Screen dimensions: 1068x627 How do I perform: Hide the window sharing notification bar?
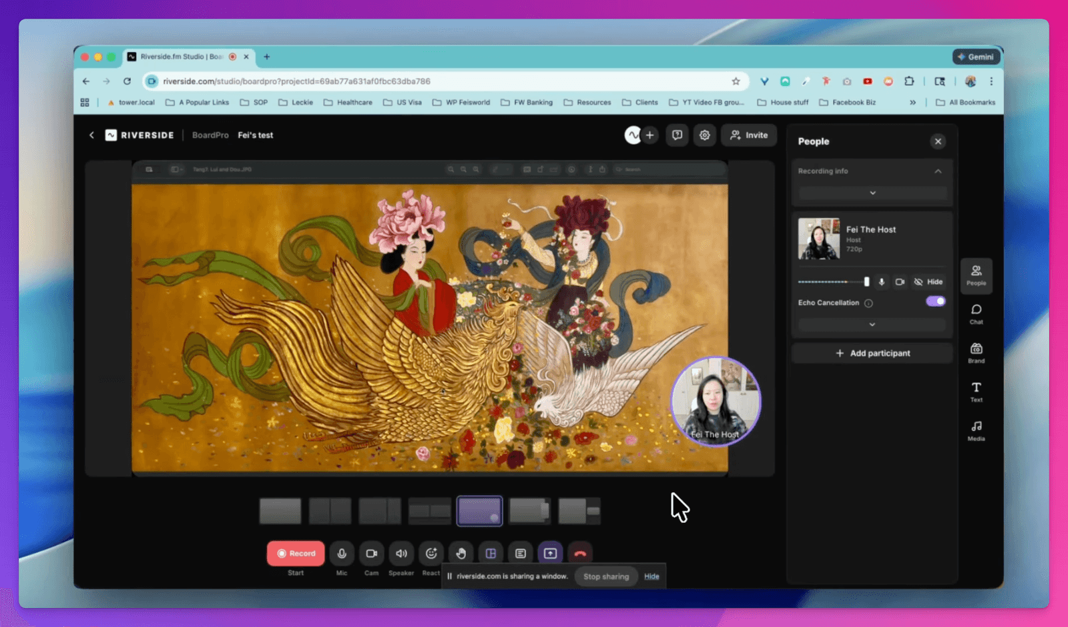pyautogui.click(x=651, y=576)
